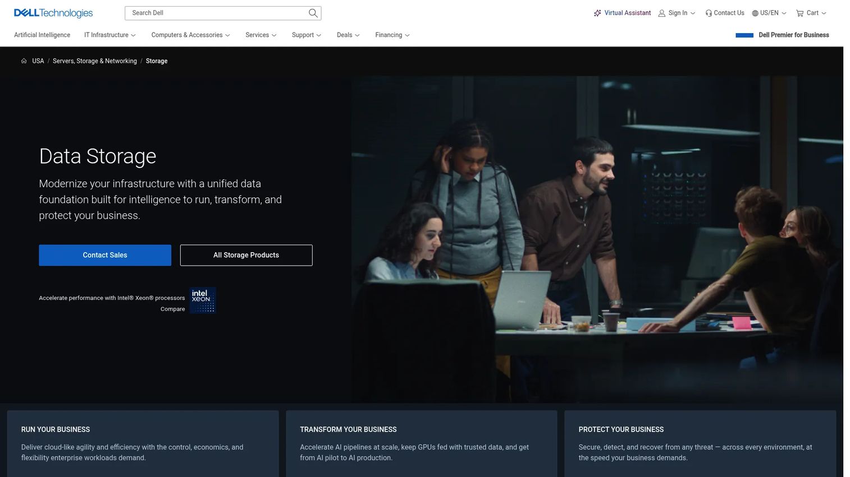Screen dimensions: 850x477
Task: Click the search magnifier icon
Action: click(313, 13)
